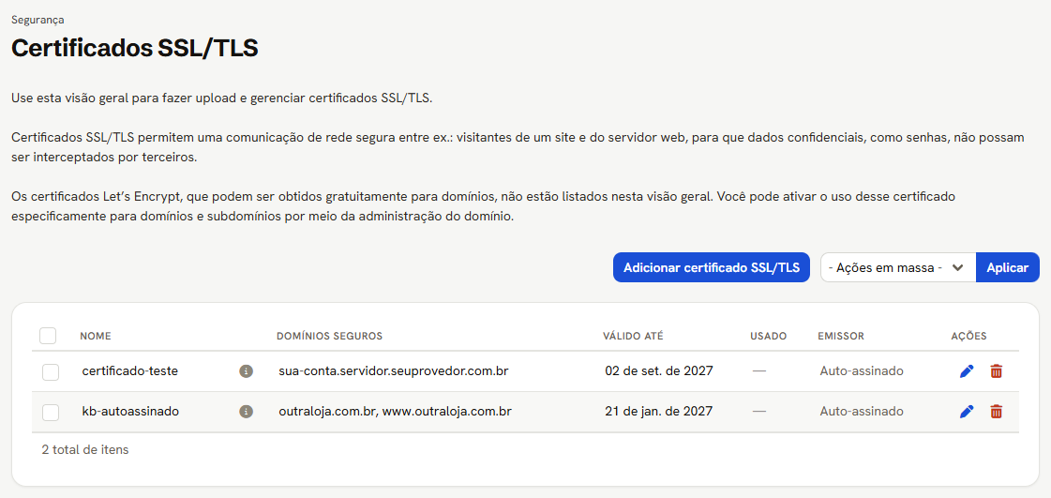Click the VÁLIDO ATÉ column header
This screenshot has width=1051, height=498.
[633, 336]
